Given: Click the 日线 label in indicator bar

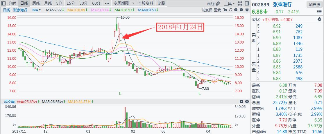Looking at the screenshot, I should [6, 10].
